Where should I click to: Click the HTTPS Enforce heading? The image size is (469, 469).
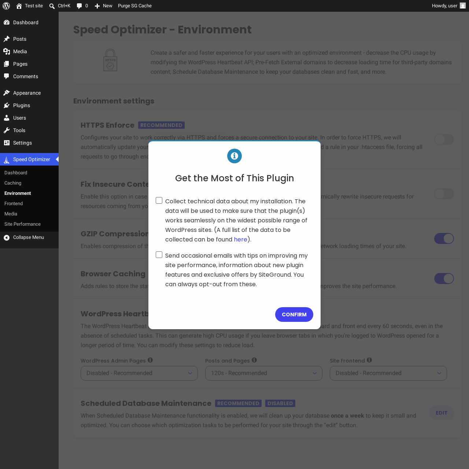click(x=107, y=125)
